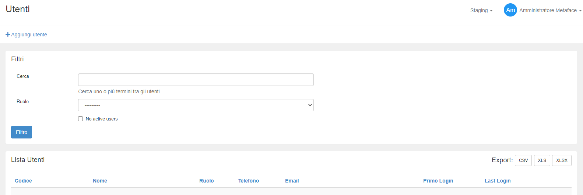Screen dimensions: 583x195
Task: Expand the Staging environment dropdown
Action: tap(481, 10)
